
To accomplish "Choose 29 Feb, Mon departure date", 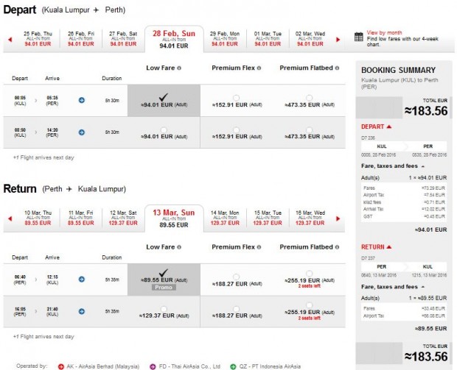I will point(225,39).
